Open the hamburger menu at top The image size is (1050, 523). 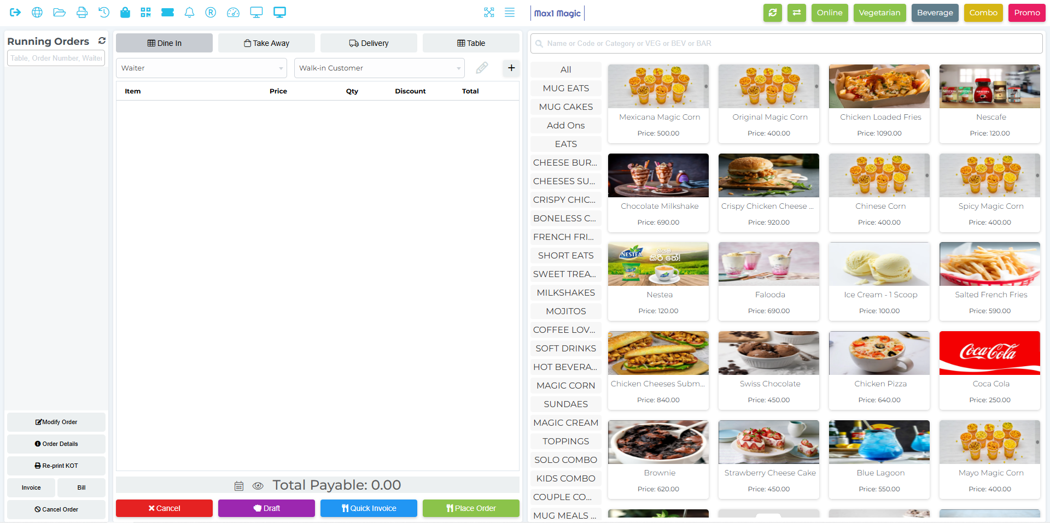[510, 13]
